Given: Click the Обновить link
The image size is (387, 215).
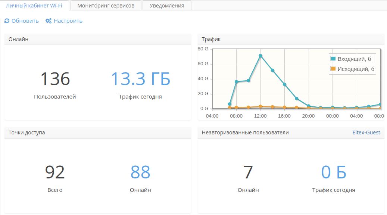Looking at the screenshot, I should click(x=25, y=21).
